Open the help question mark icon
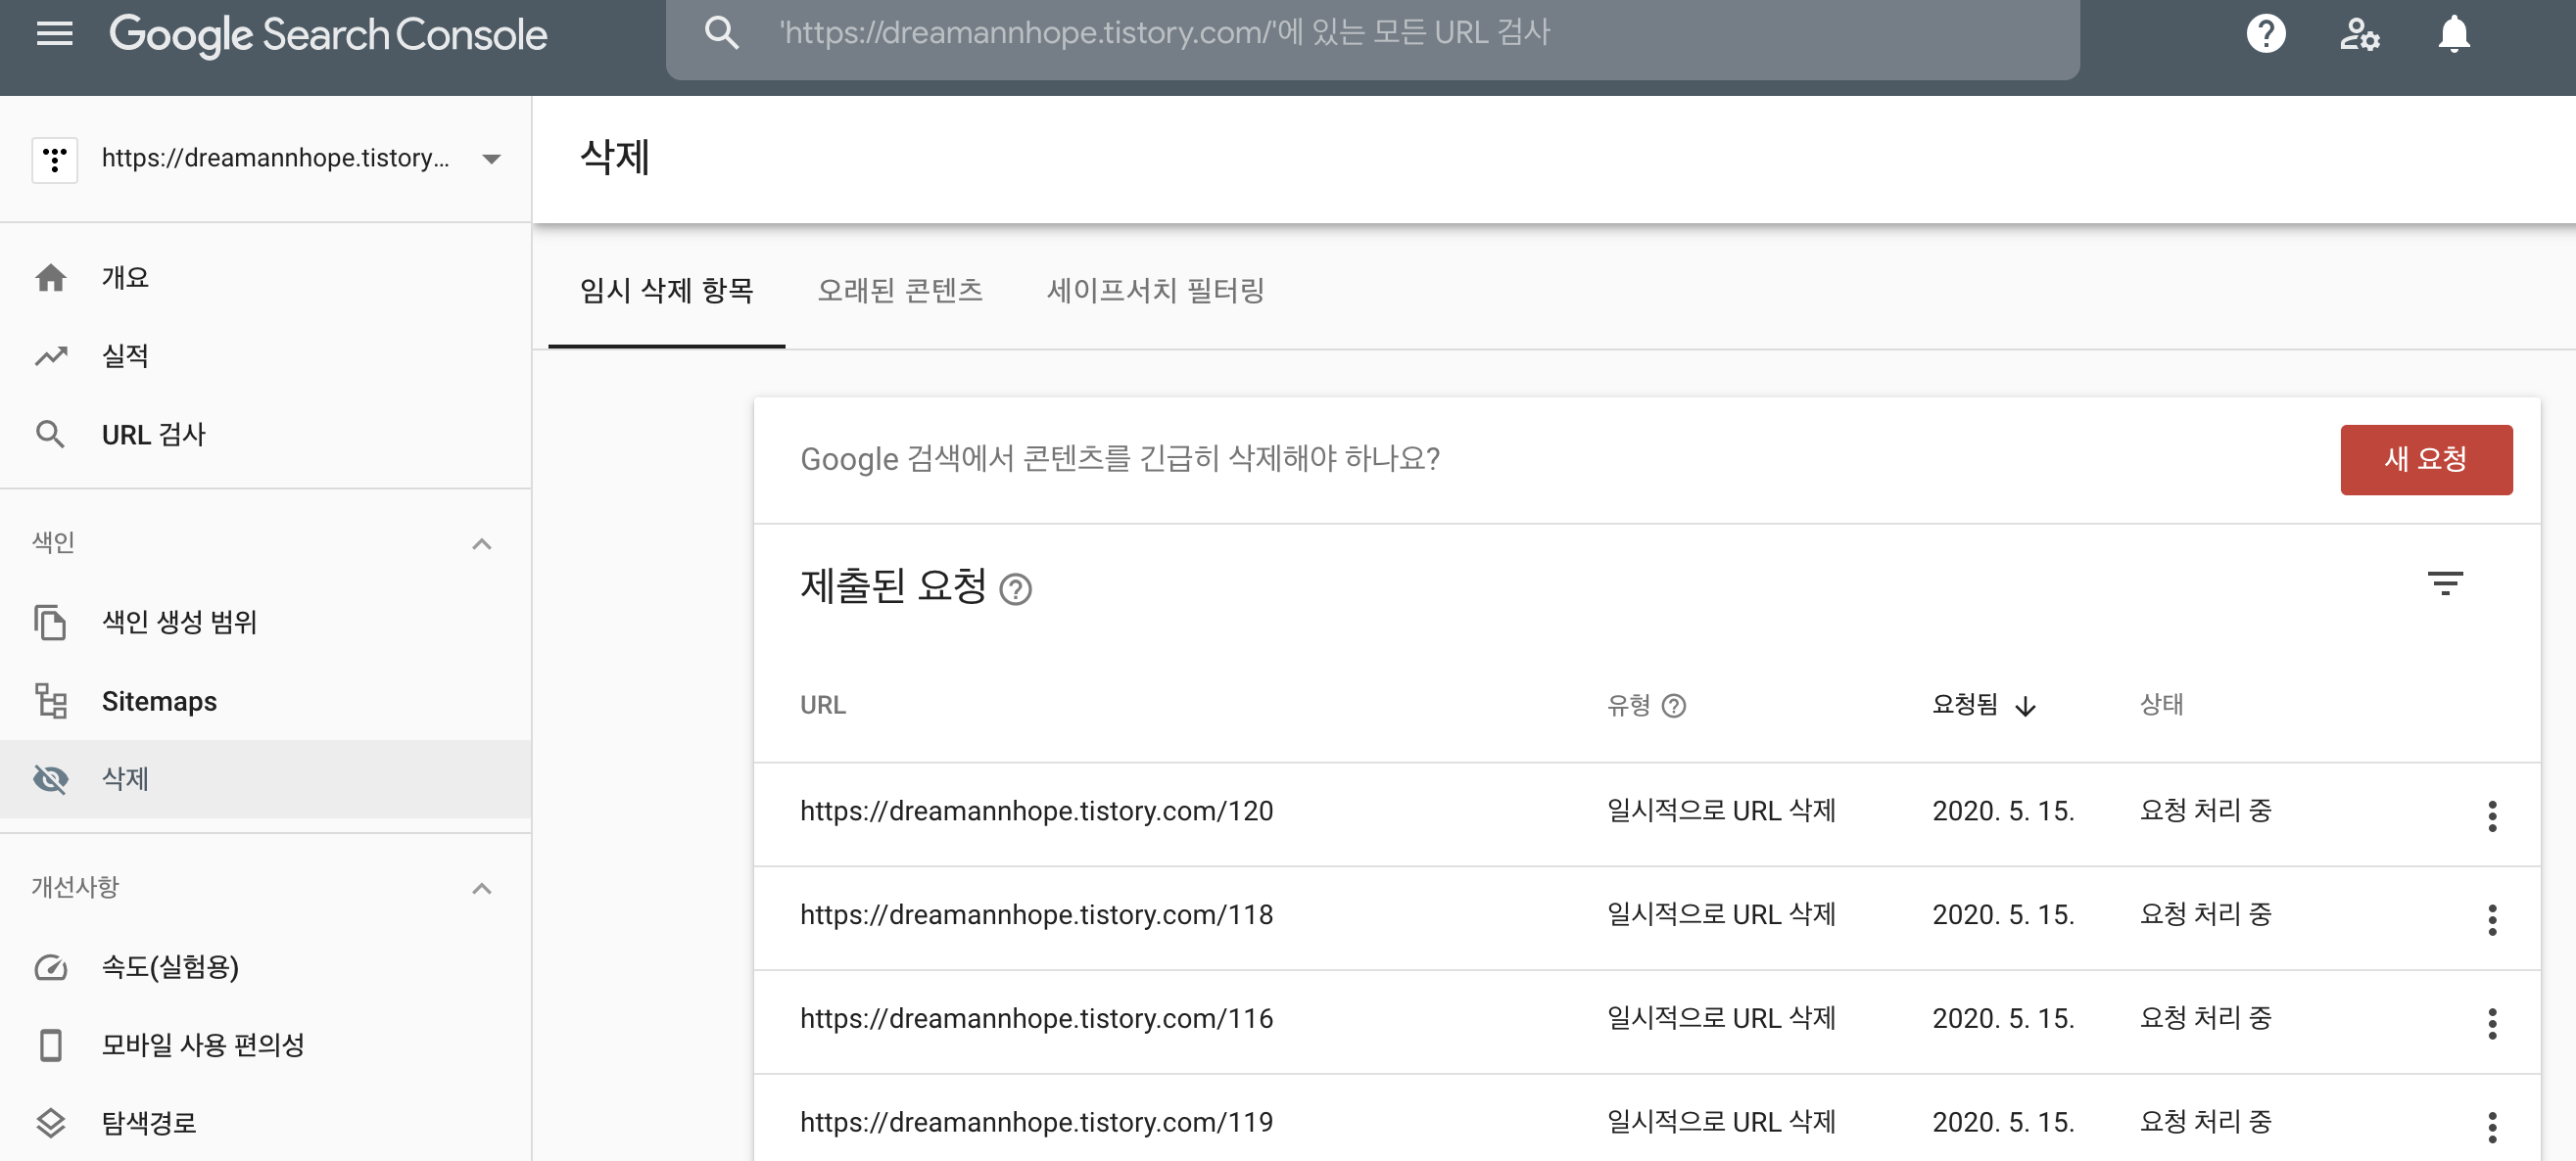This screenshot has height=1161, width=2576. pos(2266,33)
